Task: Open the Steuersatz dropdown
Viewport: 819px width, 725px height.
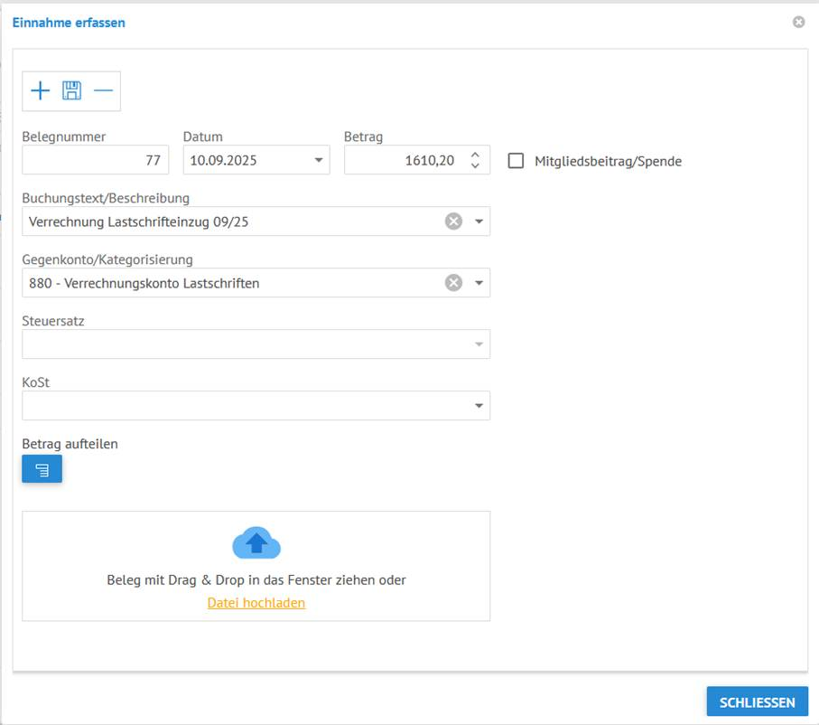Action: (x=479, y=344)
